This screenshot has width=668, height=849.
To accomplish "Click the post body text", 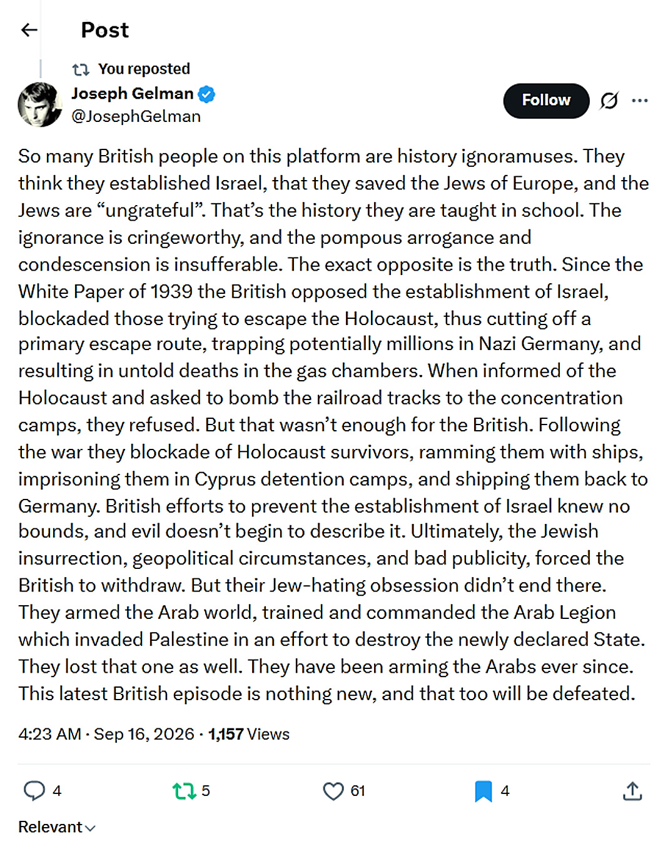I will (333, 424).
